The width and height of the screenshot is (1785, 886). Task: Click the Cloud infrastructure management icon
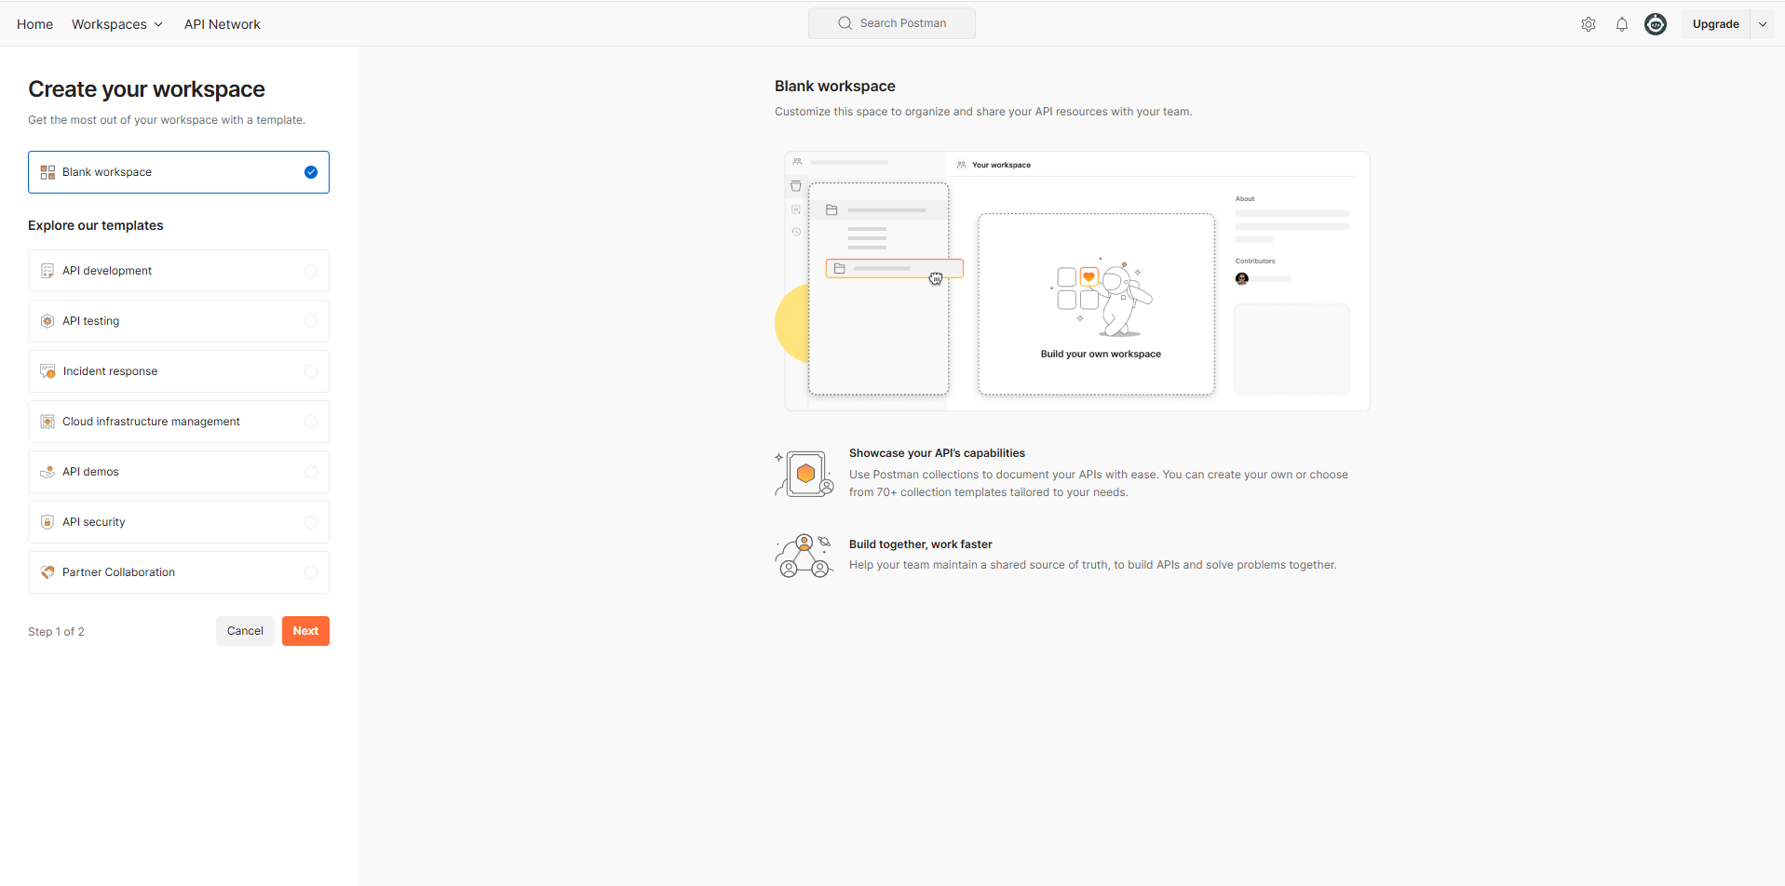47,422
